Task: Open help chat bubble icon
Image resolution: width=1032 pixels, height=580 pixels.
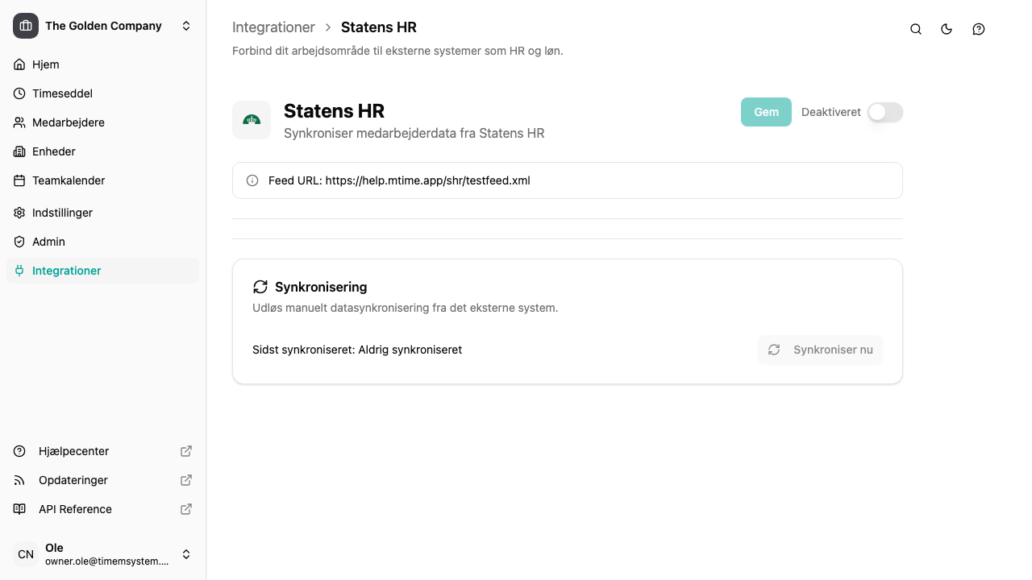Action: (x=979, y=29)
